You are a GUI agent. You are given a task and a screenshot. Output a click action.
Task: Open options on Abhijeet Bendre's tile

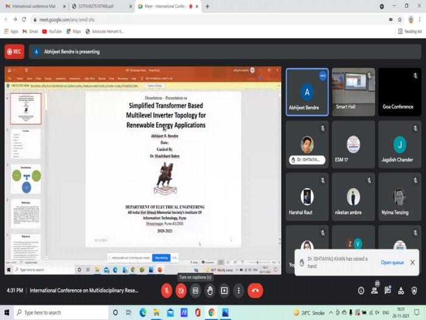[323, 76]
